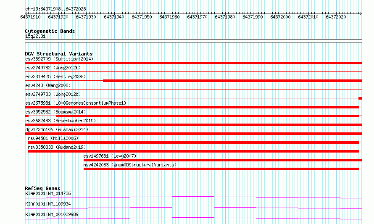
Task: Click the magenta line of KIAA0101|NM_001029989
Action: pyautogui.click(x=193, y=218)
